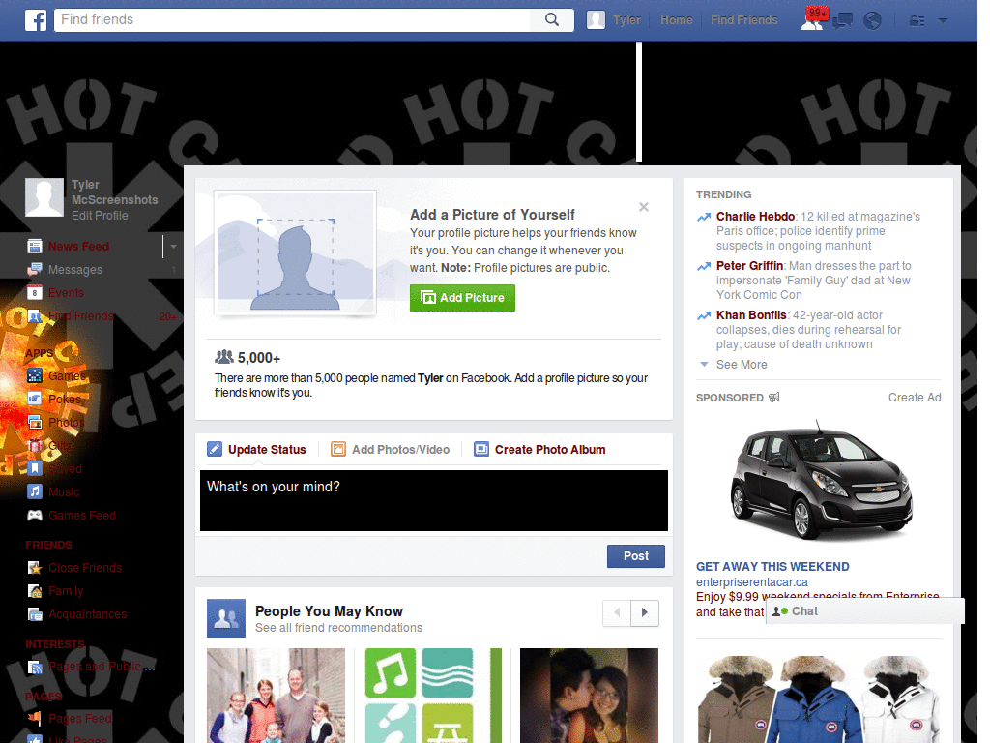Image resolution: width=990 pixels, height=743 pixels.
Task: Click the Find friends search field
Action: point(292,19)
